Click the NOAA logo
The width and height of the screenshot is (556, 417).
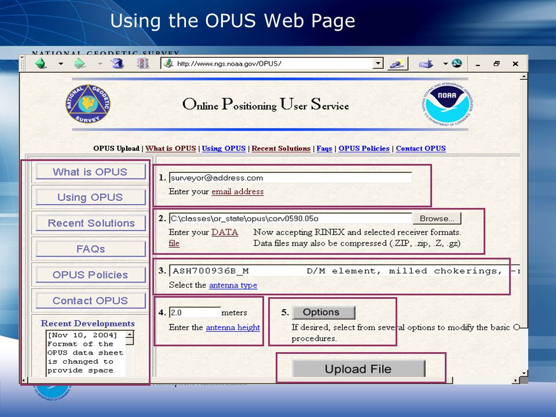tap(447, 105)
